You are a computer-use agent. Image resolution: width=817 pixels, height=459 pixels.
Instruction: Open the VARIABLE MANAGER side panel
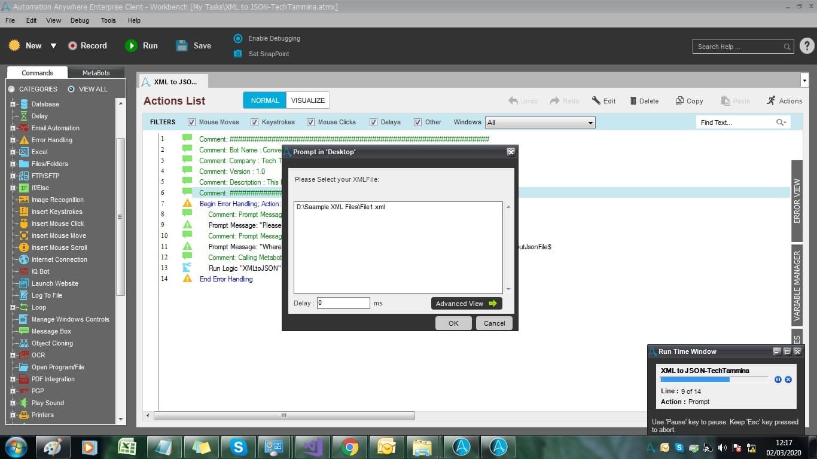(x=797, y=285)
